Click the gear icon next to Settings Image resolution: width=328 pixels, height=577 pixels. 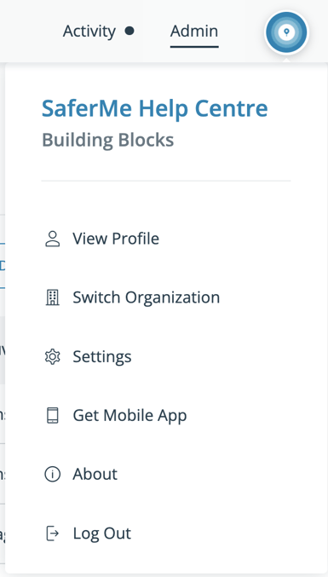point(52,356)
